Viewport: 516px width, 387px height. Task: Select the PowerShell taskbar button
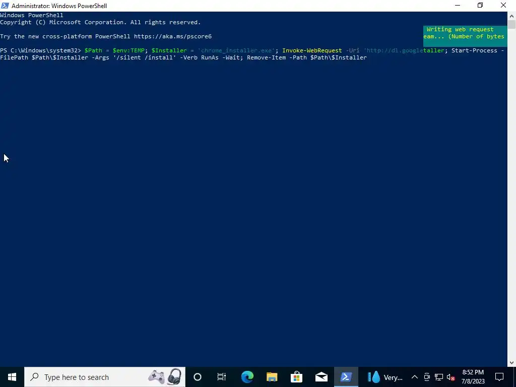[346, 377]
